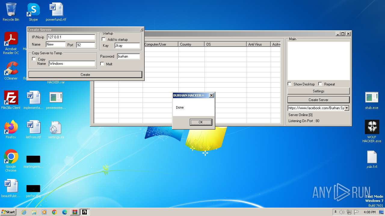
Task: Click the Copy Name field containing Windows
Action: [72, 64]
